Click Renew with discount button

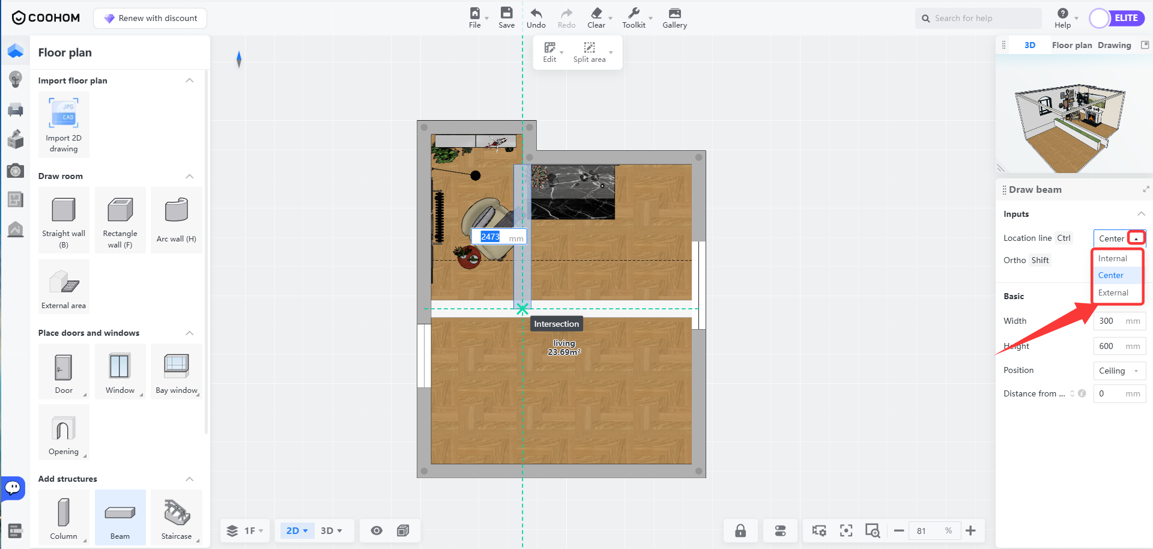150,18
